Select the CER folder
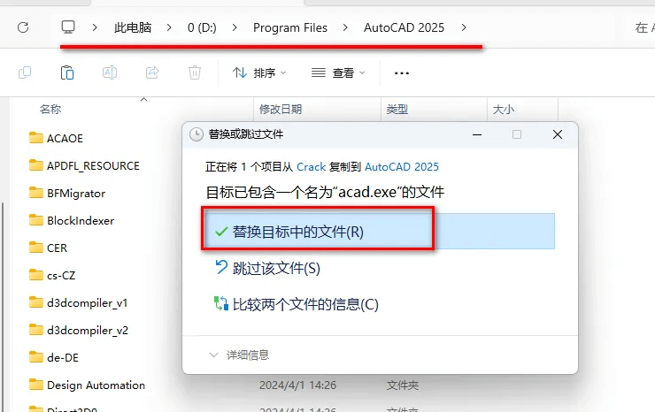 [48, 248]
